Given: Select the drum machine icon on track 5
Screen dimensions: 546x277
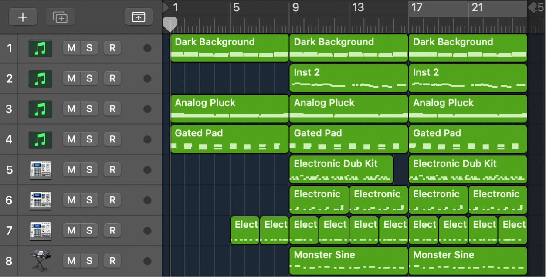Looking at the screenshot, I should tap(40, 170).
